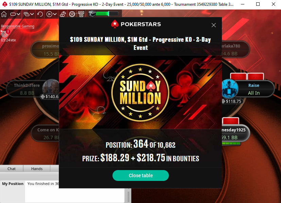
Task: Click the ThinkDiffere player avatar
Action: click(51, 87)
